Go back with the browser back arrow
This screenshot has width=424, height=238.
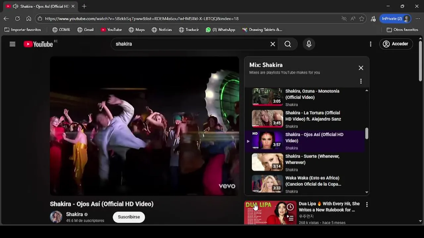[6, 19]
